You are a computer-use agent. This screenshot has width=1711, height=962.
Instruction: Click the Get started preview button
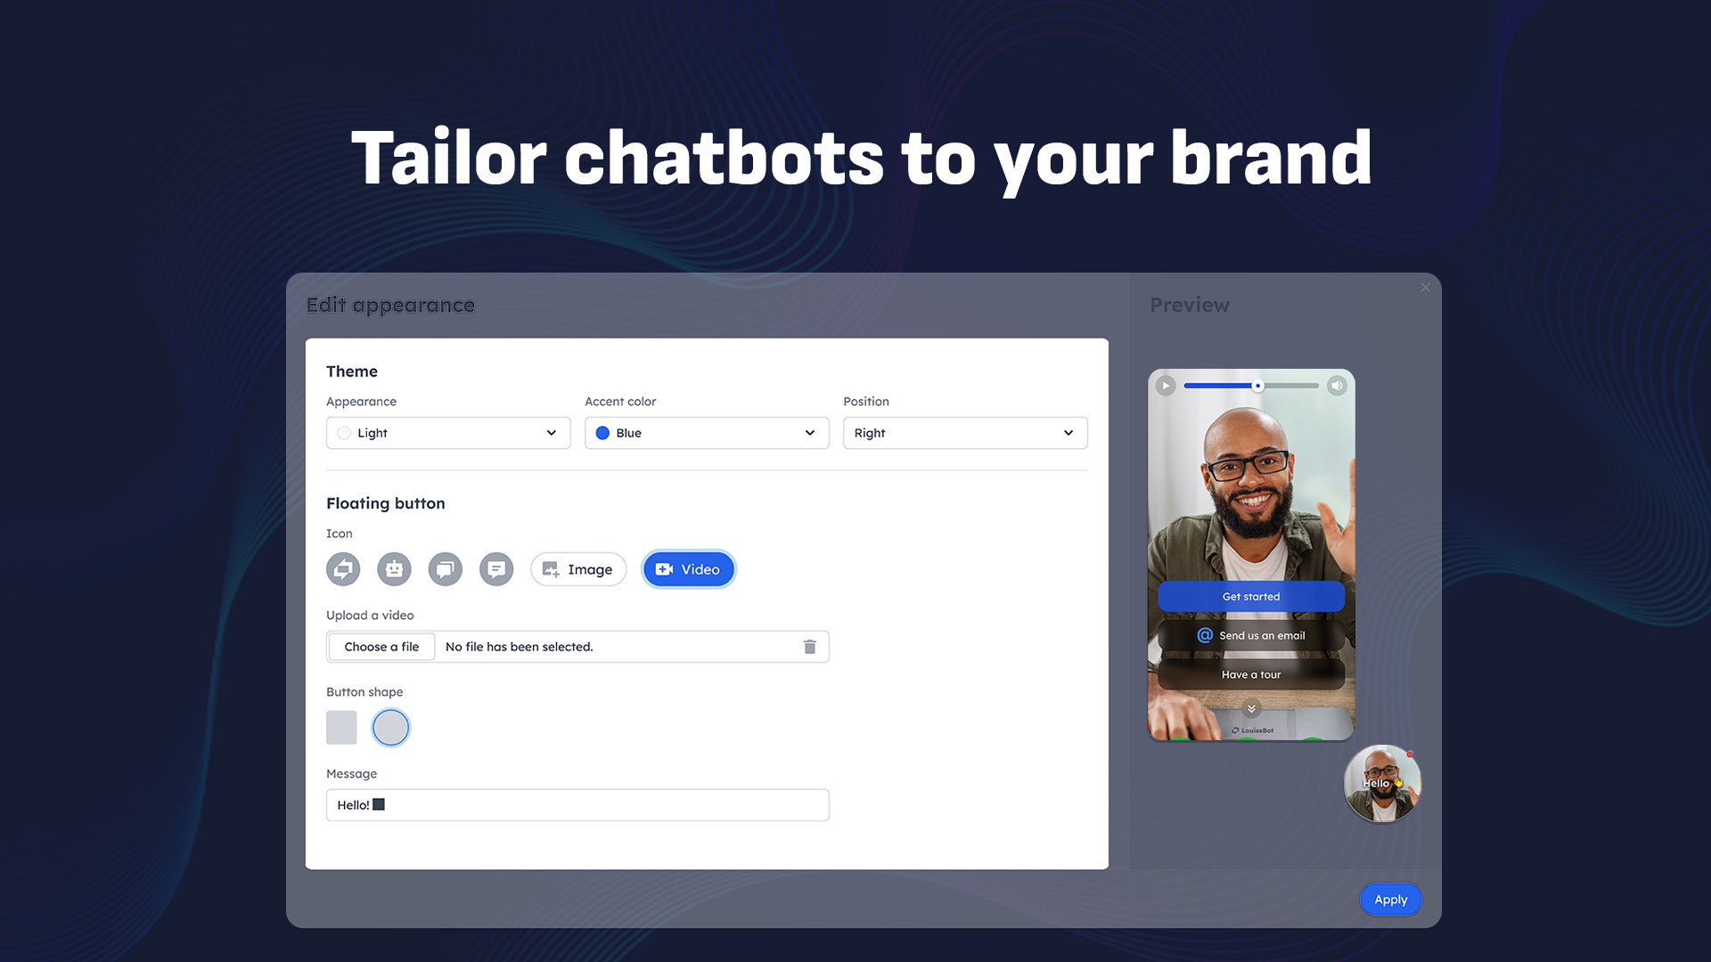(x=1251, y=596)
